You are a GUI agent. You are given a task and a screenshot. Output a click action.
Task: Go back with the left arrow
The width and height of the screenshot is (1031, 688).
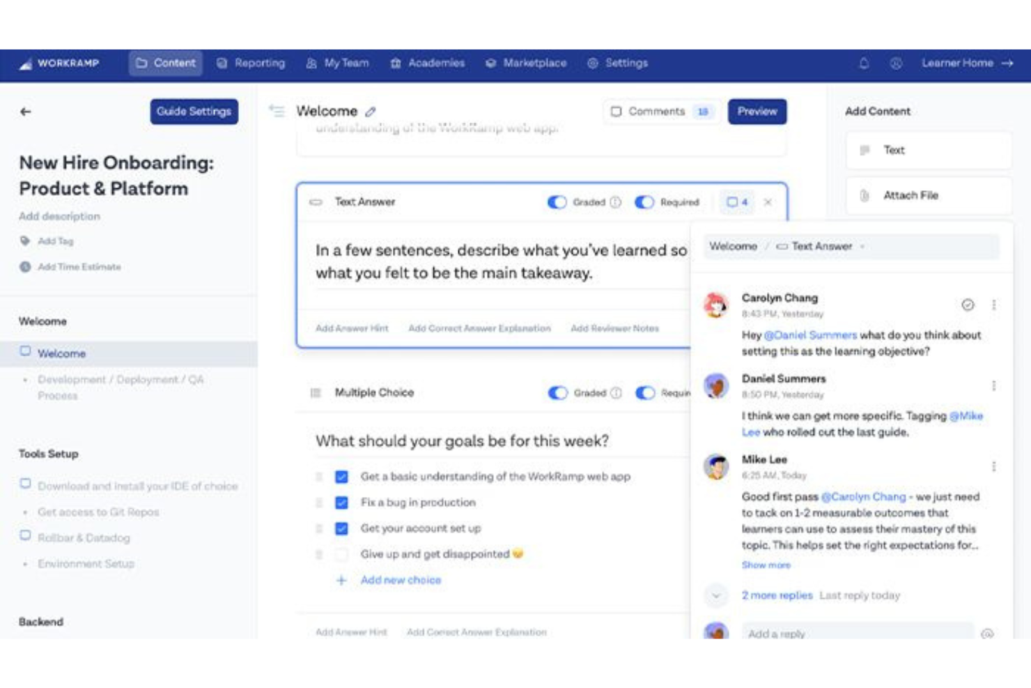tap(26, 112)
